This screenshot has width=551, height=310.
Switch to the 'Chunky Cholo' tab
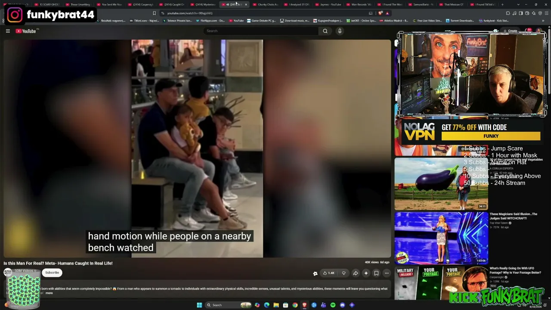click(267, 4)
